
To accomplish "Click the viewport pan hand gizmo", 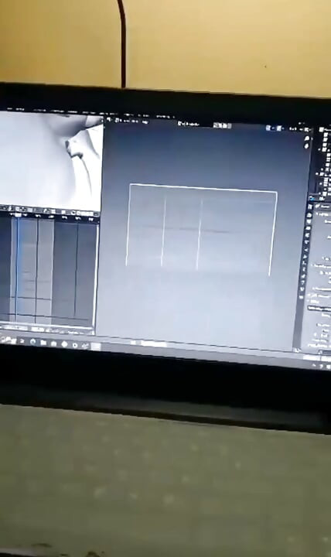I will (x=306, y=146).
